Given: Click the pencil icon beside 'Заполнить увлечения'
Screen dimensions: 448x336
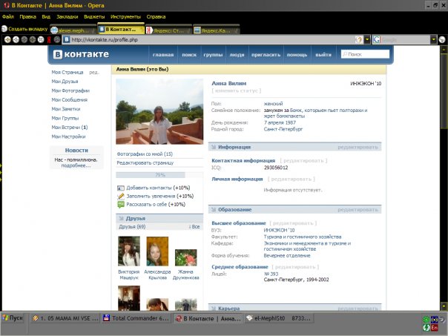Looking at the screenshot, I should pyautogui.click(x=121, y=197).
